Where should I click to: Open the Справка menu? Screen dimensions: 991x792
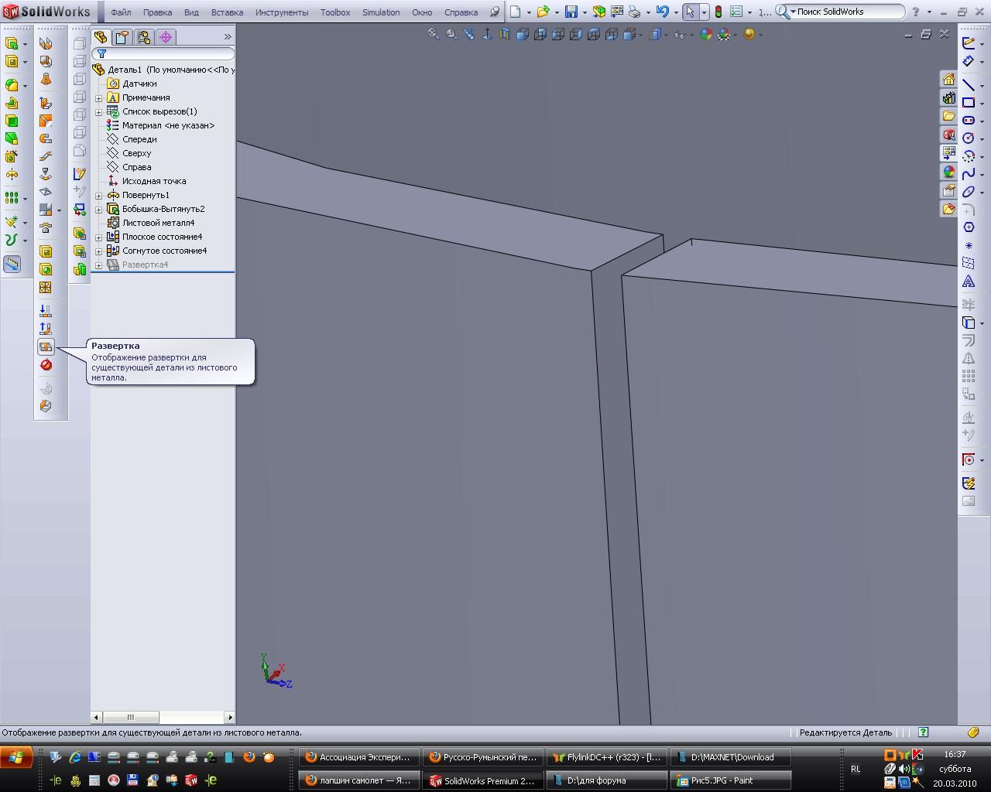click(461, 12)
